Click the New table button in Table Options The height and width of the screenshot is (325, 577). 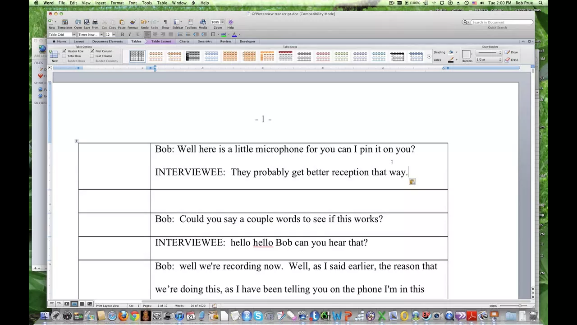[54, 55]
